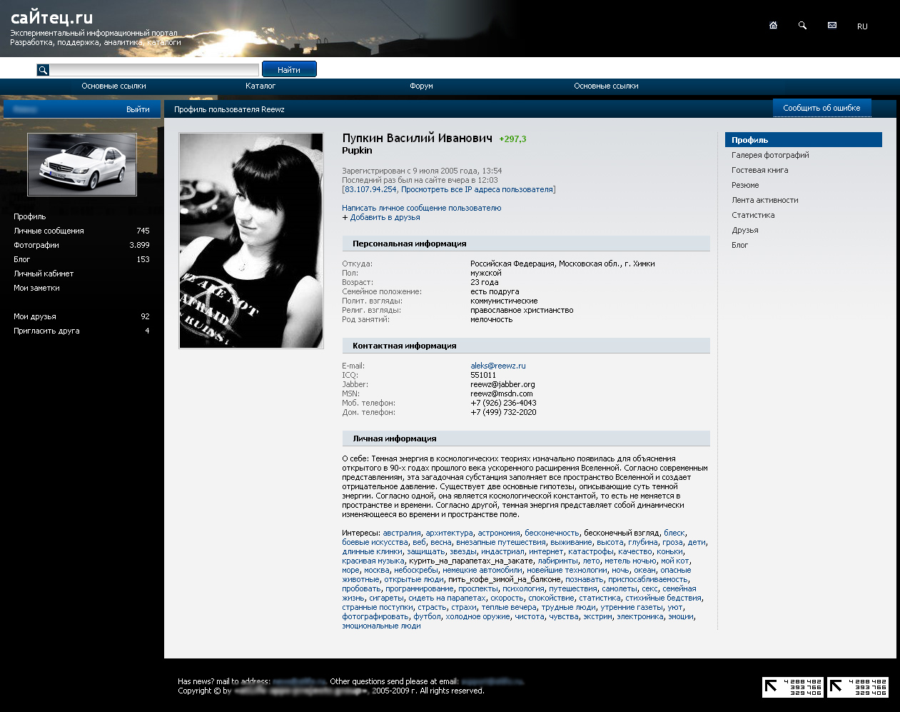
Task: Open interest tag бесконечность
Action: click(x=552, y=533)
